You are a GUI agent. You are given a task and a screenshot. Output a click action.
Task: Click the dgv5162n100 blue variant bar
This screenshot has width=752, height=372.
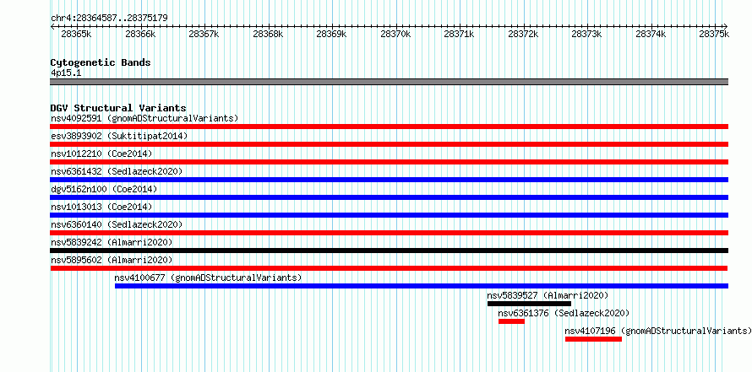click(x=389, y=197)
